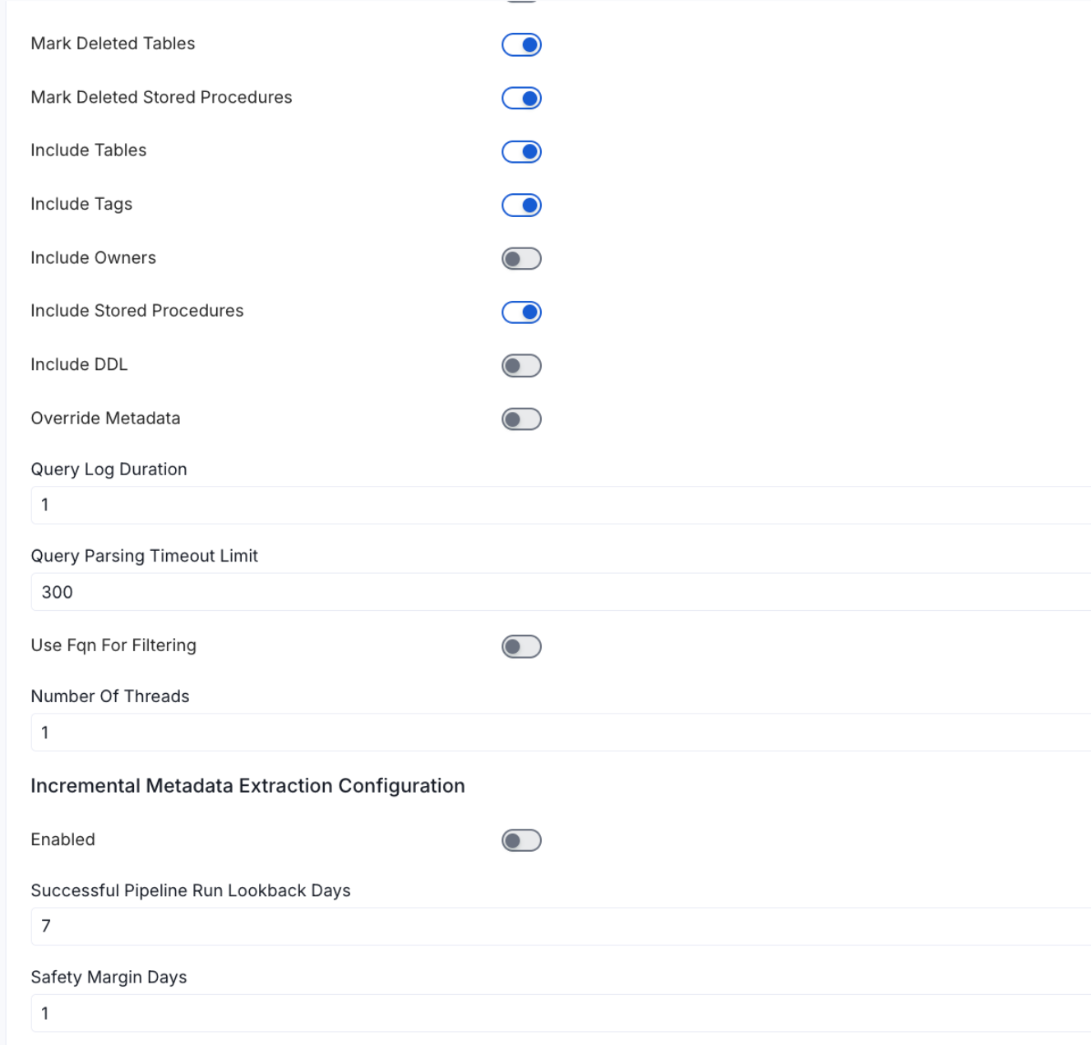This screenshot has width=1091, height=1045.
Task: Enable the Include Owners toggle
Action: point(520,258)
